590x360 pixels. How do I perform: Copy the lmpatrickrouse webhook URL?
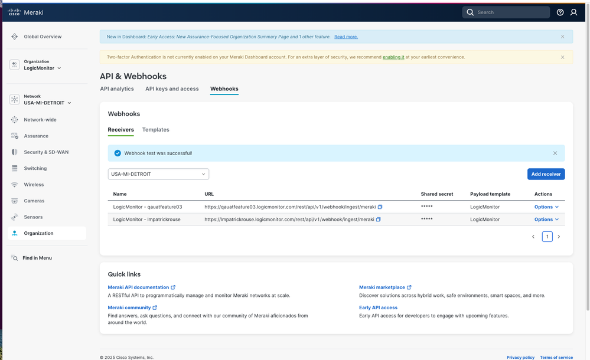(x=378, y=220)
